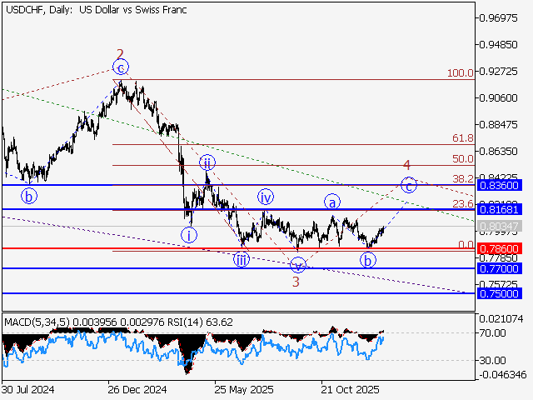This screenshot has width=533, height=400.
Task: Click the circled 'b' label at far left
Action: pyautogui.click(x=29, y=197)
